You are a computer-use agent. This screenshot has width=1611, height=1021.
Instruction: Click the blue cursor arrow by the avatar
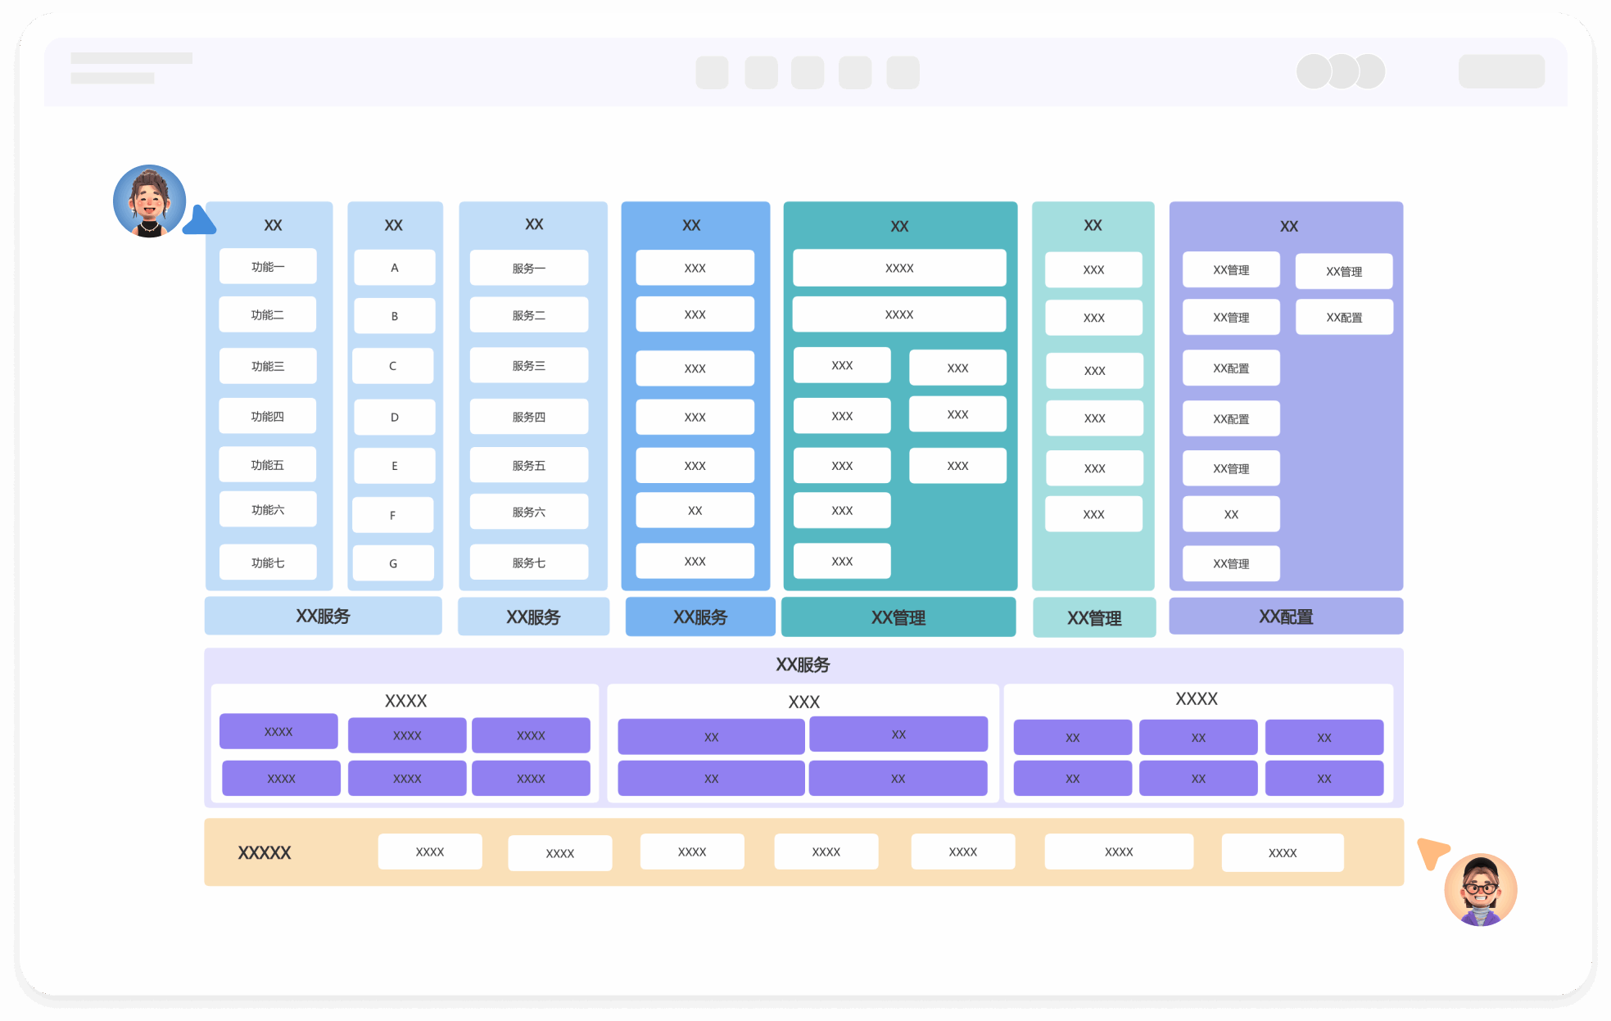(199, 222)
